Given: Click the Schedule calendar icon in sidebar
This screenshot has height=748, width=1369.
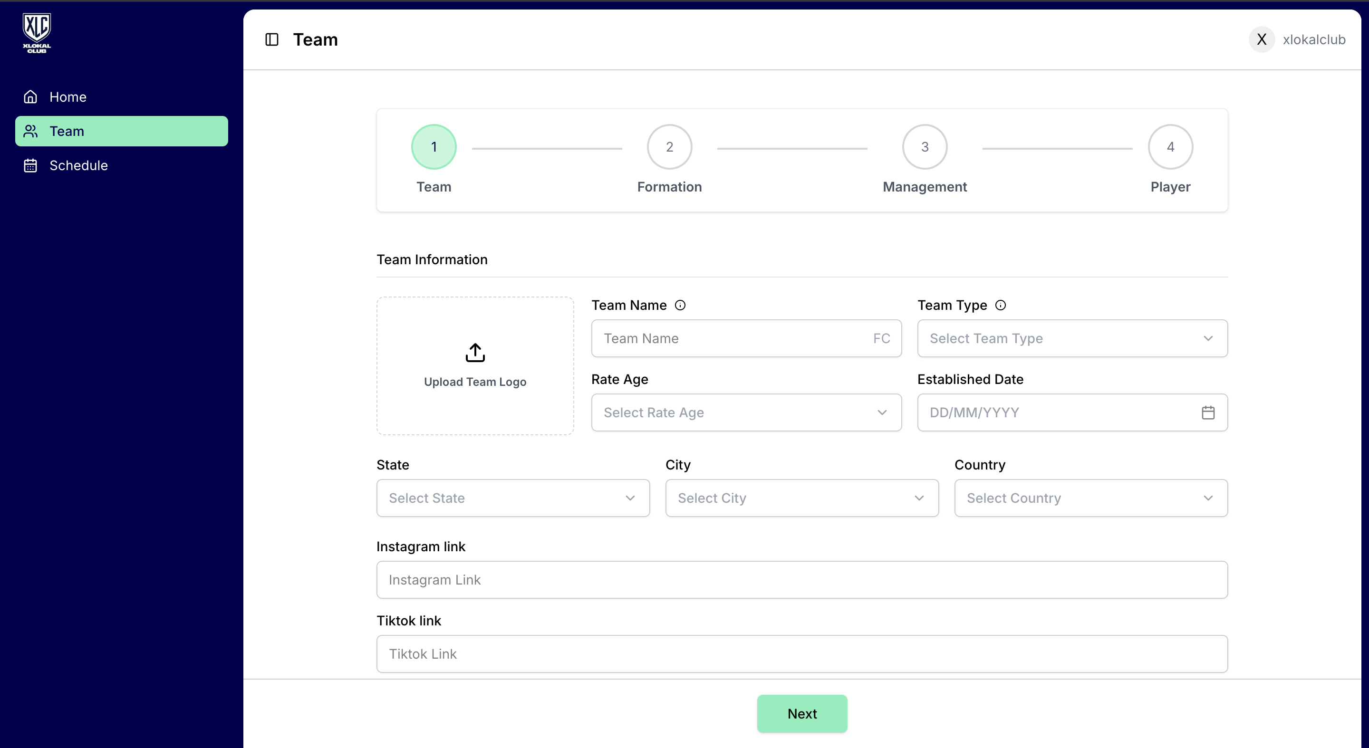Looking at the screenshot, I should click(30, 165).
